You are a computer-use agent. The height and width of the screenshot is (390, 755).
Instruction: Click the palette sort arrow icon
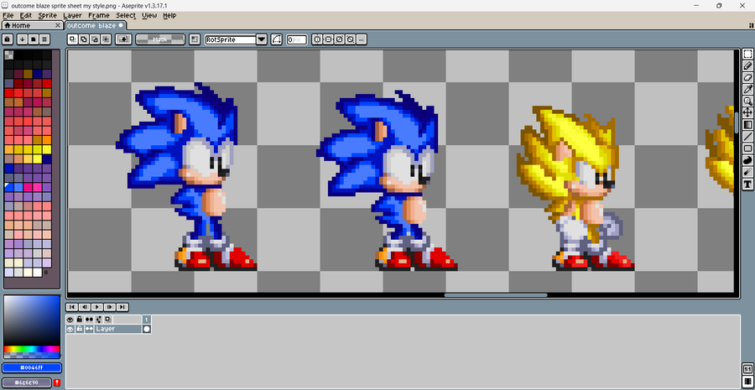22,39
